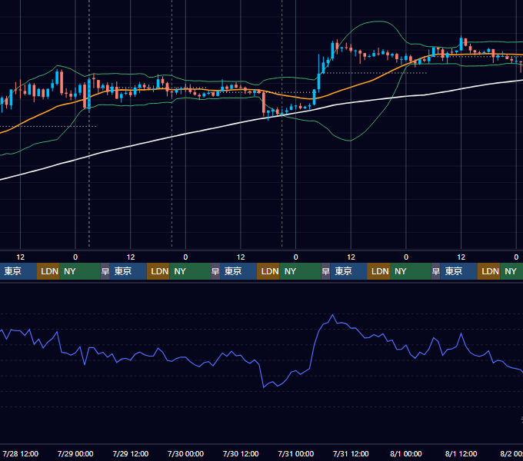The image size is (523, 461).
Task: Click the 8/1 00:00 time axis label
Action: (x=406, y=453)
